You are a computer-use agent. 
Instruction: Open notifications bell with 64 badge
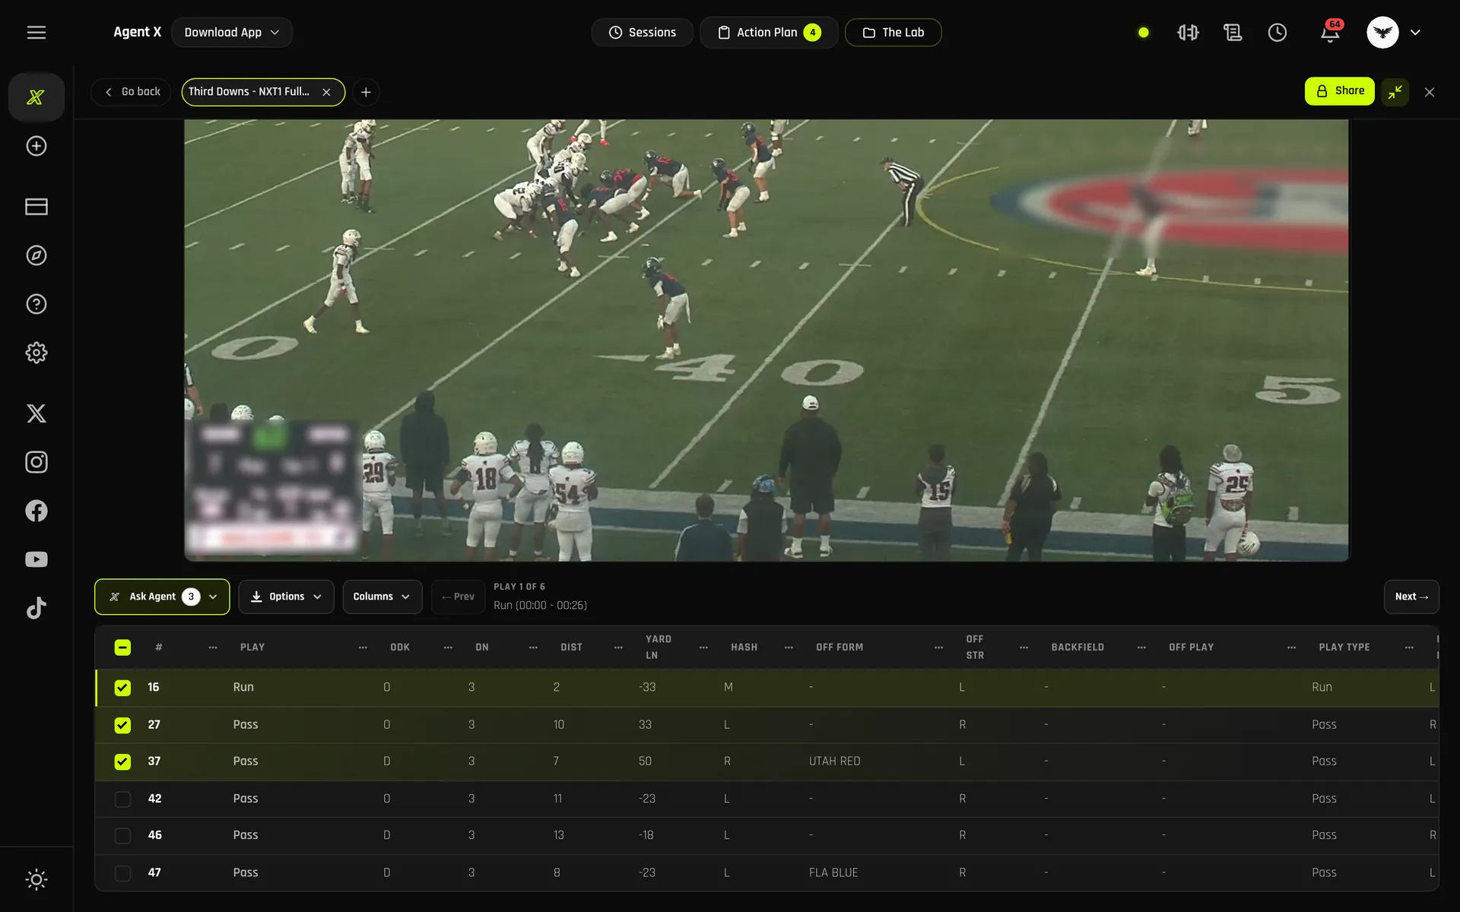point(1330,33)
